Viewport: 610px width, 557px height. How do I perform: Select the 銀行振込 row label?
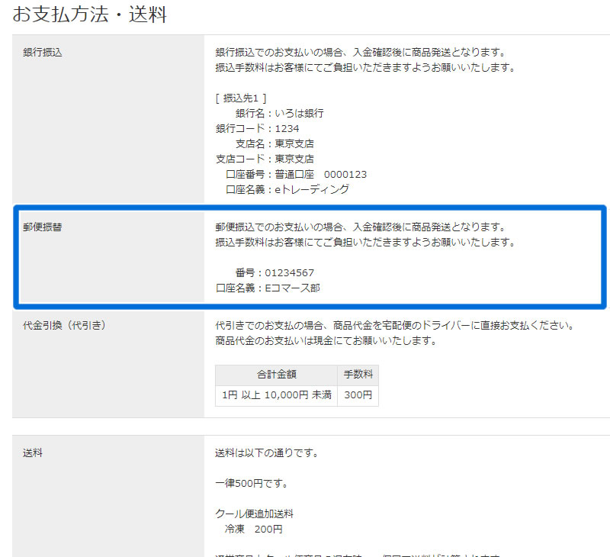tap(43, 52)
